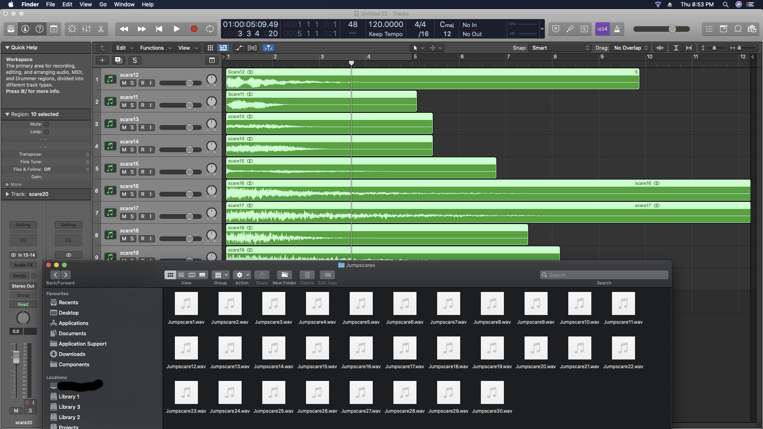Click the Rewind transport button

[124, 29]
